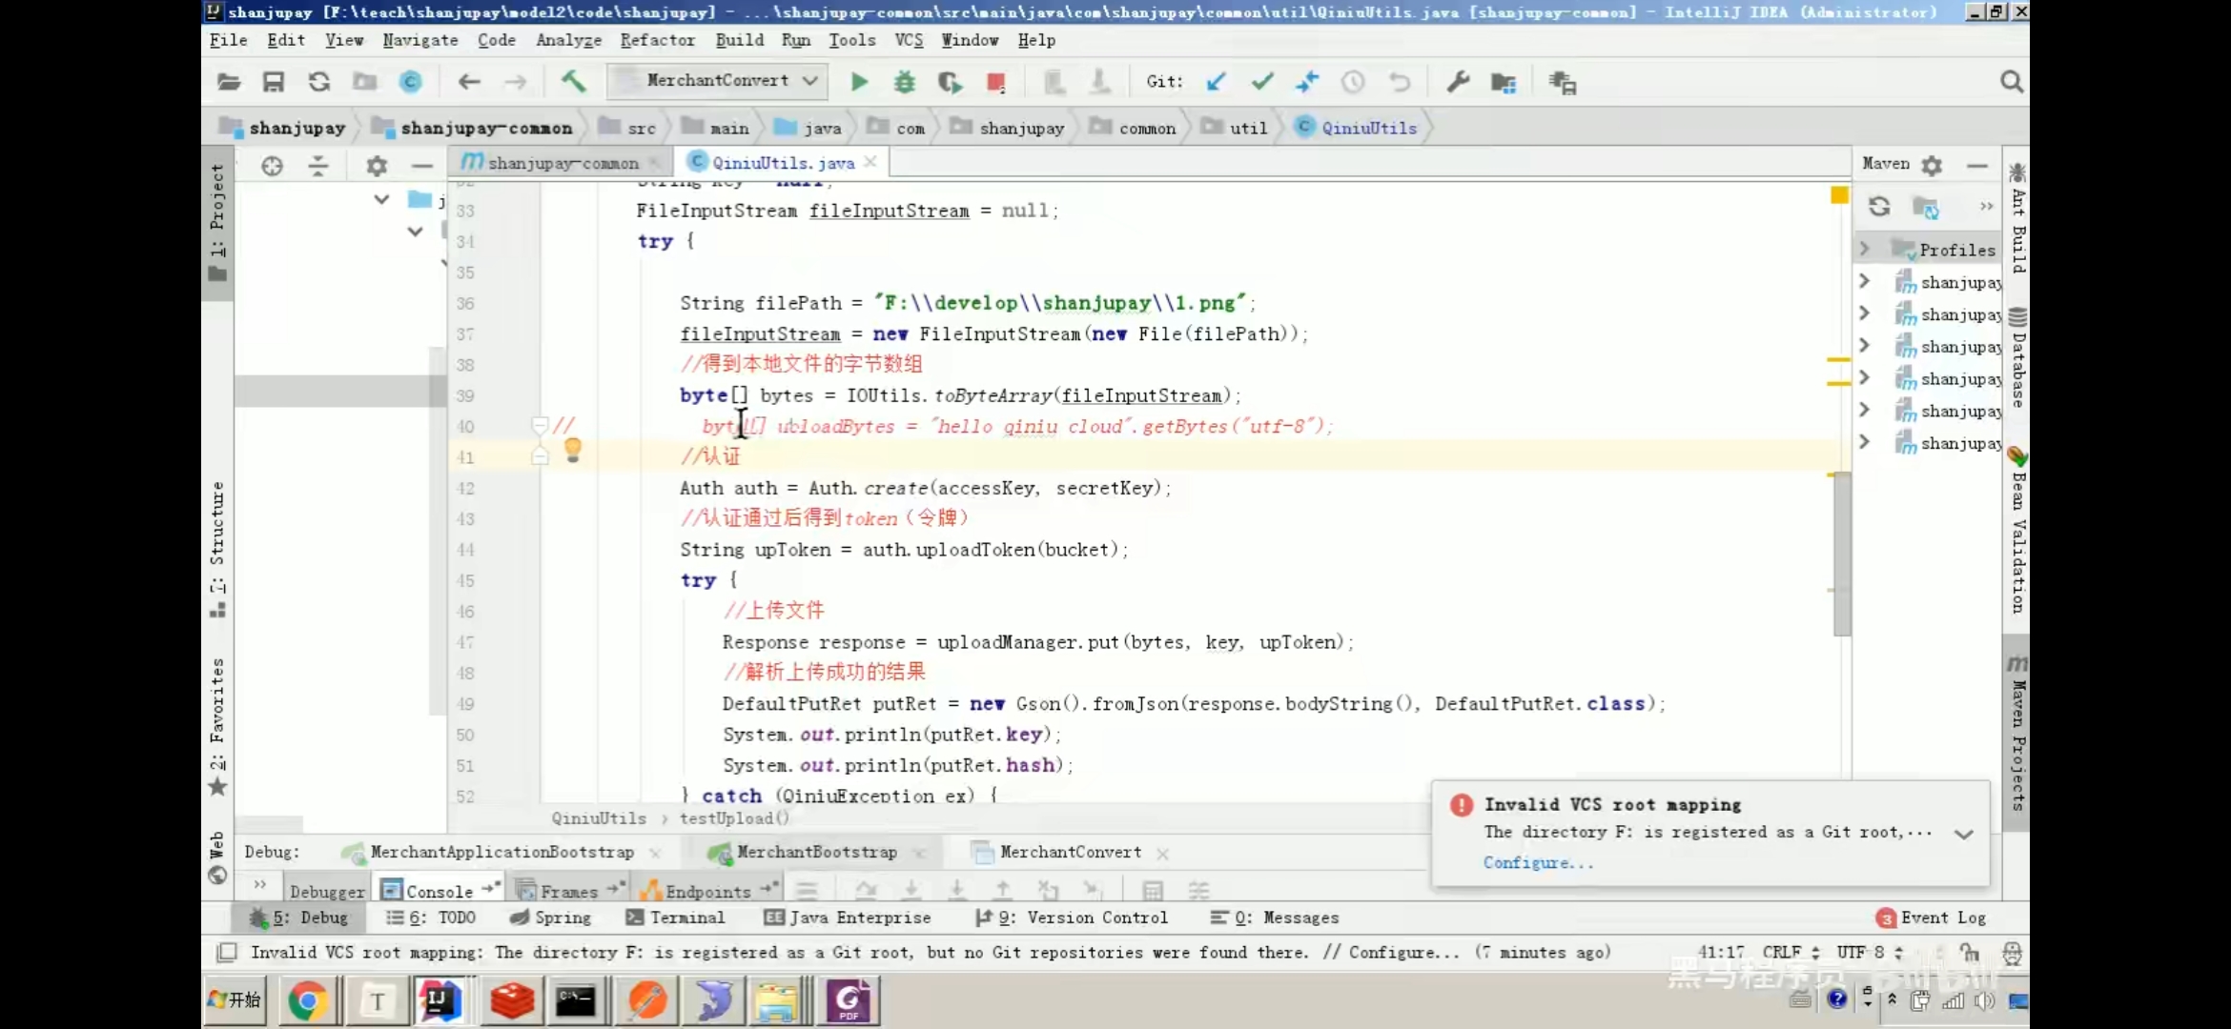Image resolution: width=2231 pixels, height=1029 pixels.
Task: Open Search Everywhere magnifier icon
Action: coord(2011,82)
